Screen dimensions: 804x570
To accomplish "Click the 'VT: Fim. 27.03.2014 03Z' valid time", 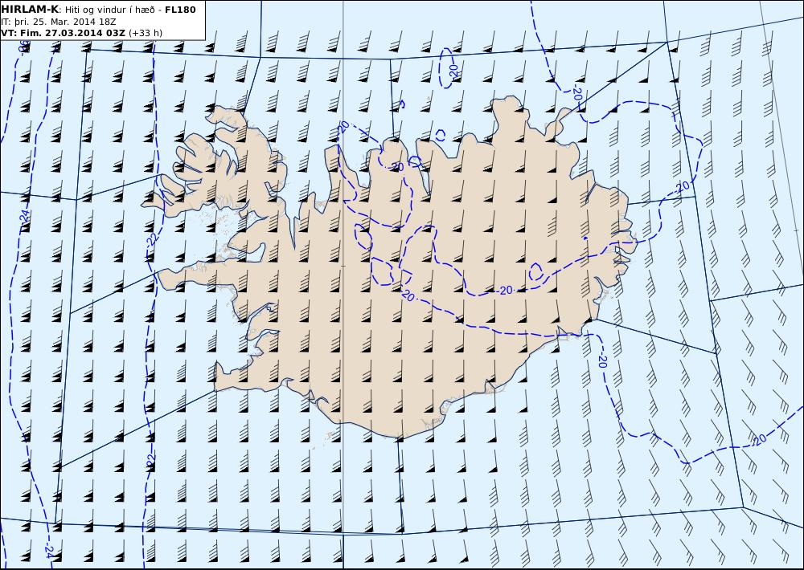I will [63, 33].
